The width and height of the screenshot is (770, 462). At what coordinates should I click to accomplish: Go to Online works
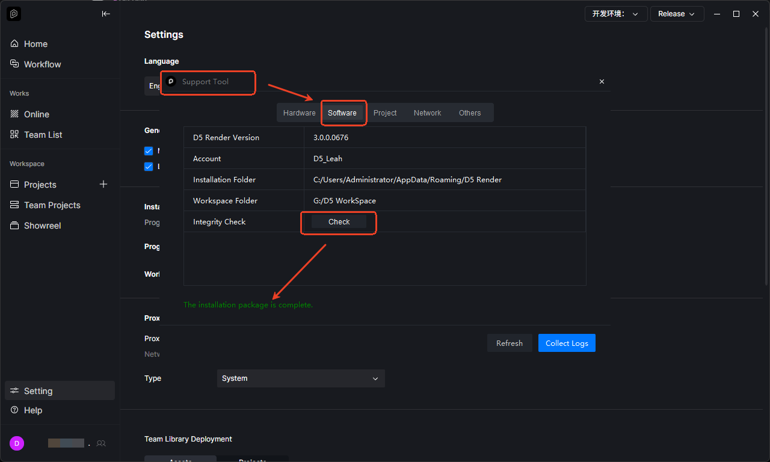coord(36,114)
